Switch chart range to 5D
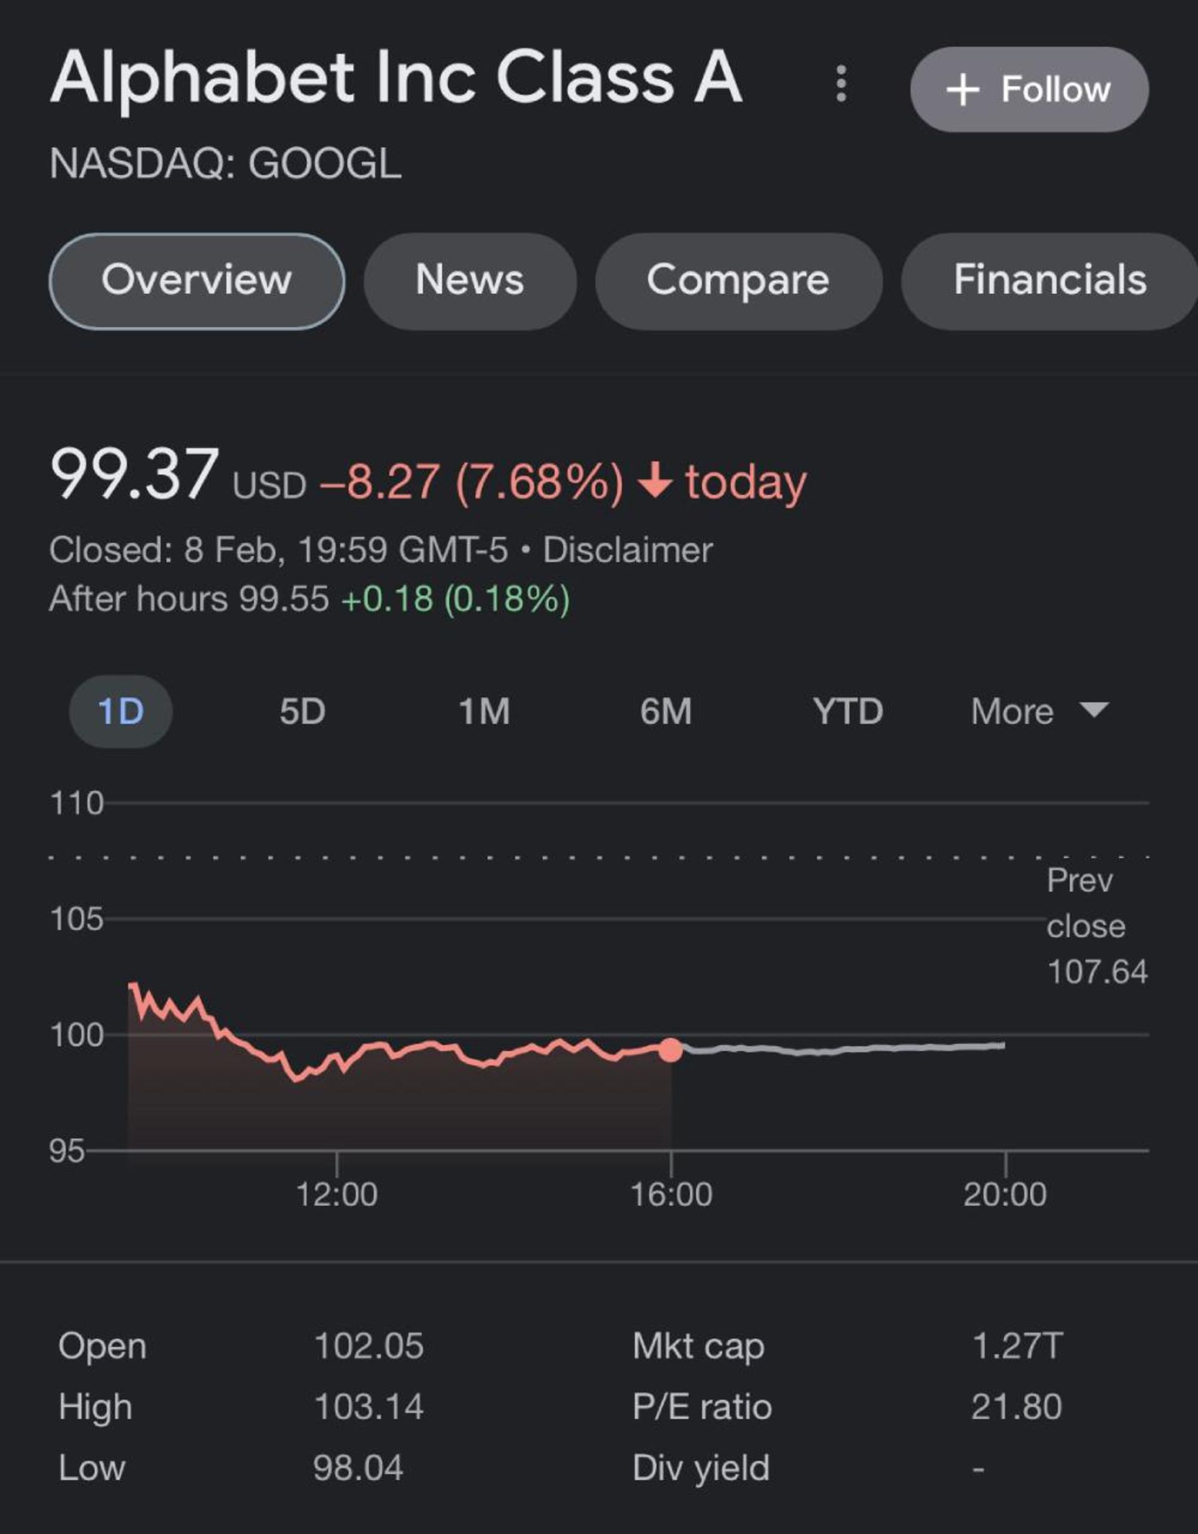Screen dimensions: 1198x1534 click(x=303, y=711)
